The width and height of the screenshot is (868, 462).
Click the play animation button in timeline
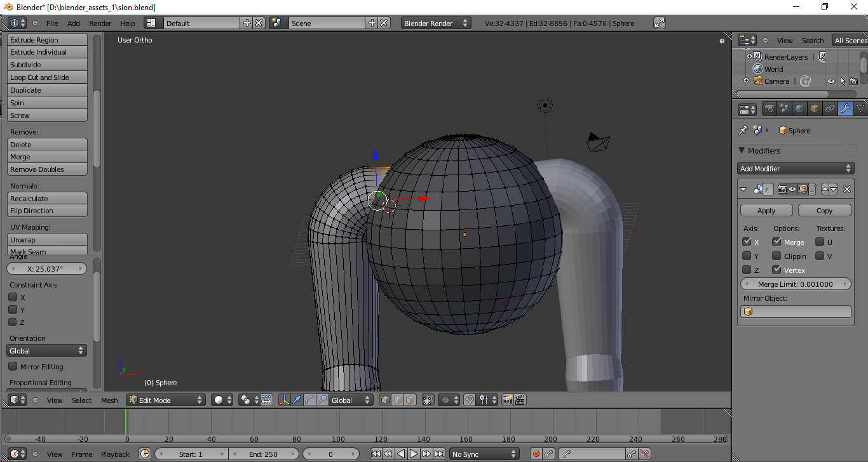click(x=414, y=454)
